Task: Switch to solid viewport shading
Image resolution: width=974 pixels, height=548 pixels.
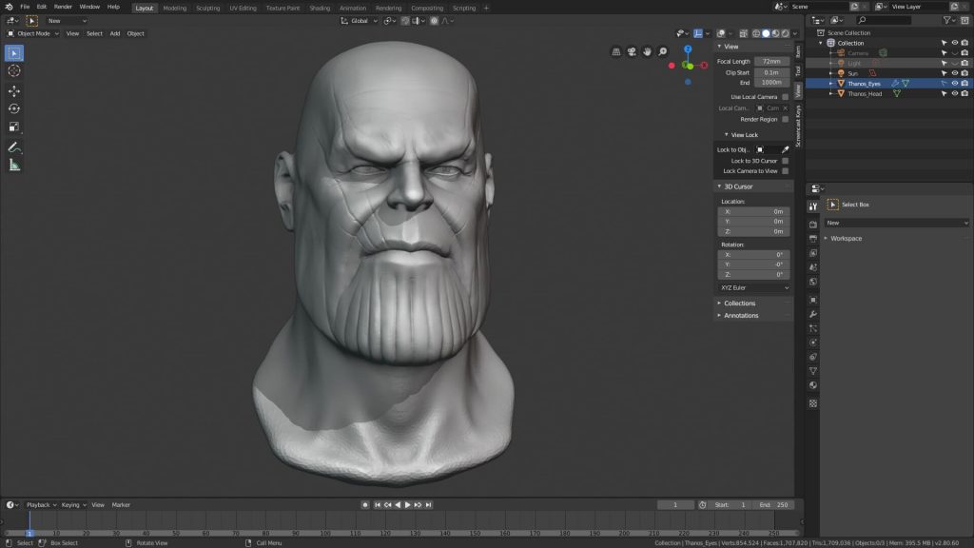Action: 766,33
